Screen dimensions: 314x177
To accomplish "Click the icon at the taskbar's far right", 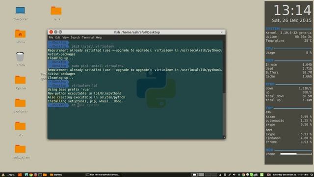I will (312, 175).
